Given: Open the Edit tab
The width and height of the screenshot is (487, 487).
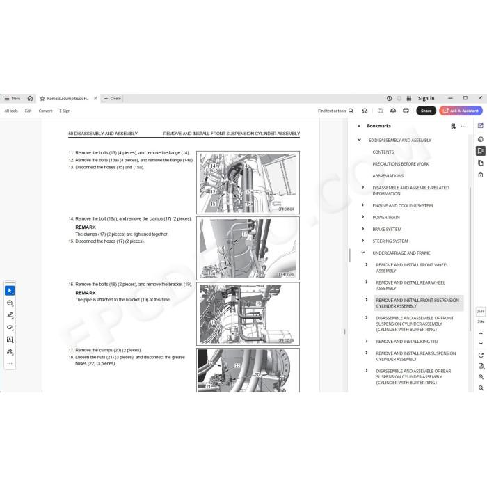Looking at the screenshot, I should [29, 111].
